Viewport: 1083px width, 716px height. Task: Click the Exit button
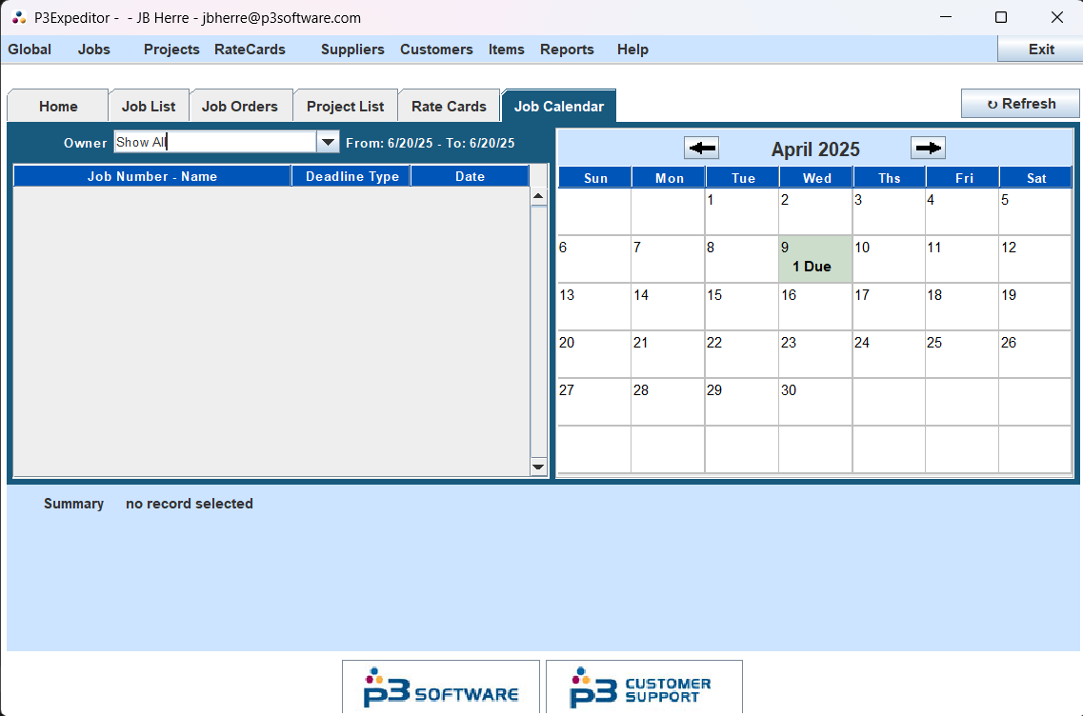click(1040, 49)
